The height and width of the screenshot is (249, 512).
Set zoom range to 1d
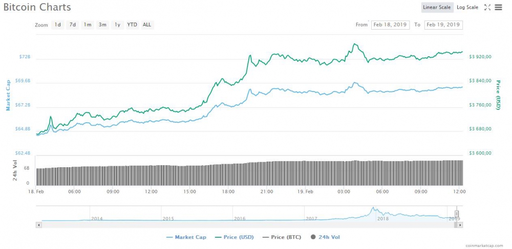[x=57, y=25]
